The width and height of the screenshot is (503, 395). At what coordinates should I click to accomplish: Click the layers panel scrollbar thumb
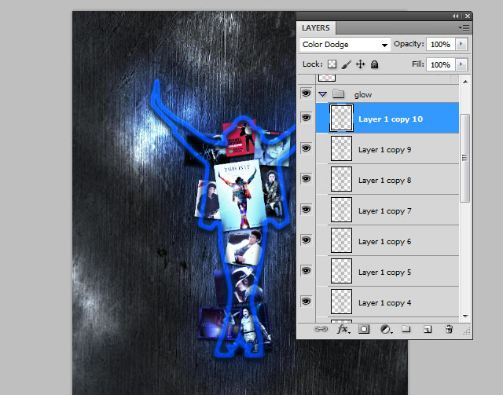[464, 158]
